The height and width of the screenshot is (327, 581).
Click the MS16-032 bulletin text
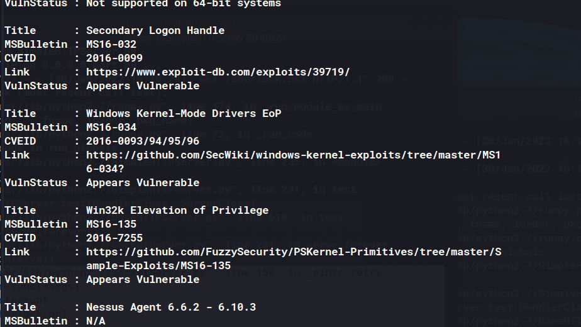(111, 45)
